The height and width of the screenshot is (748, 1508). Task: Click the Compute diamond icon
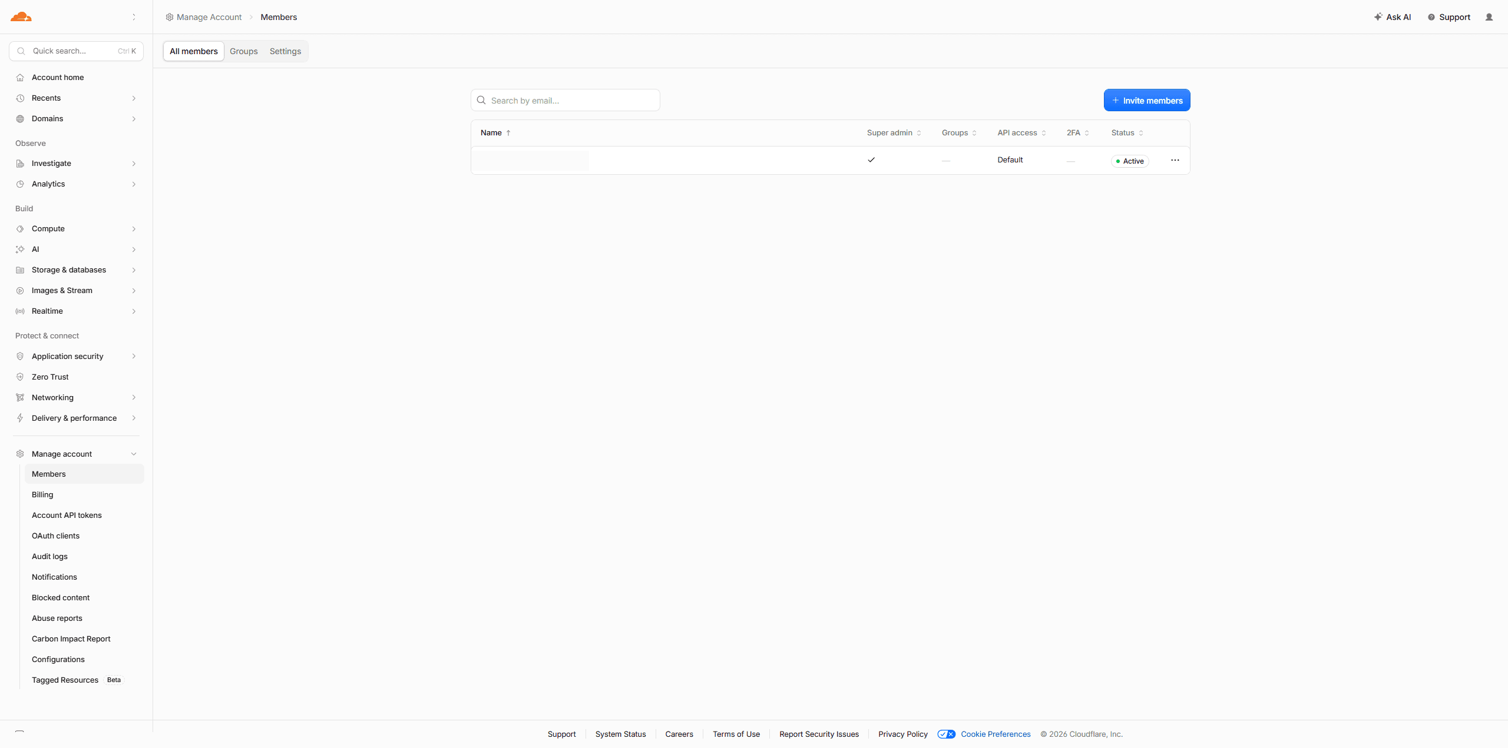(x=20, y=229)
